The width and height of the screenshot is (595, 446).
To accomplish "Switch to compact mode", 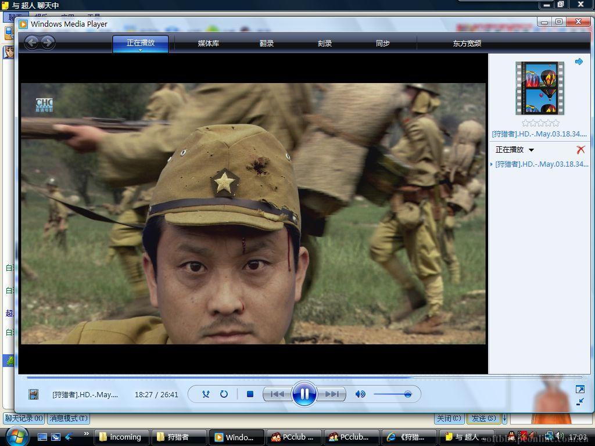I will coord(580,402).
